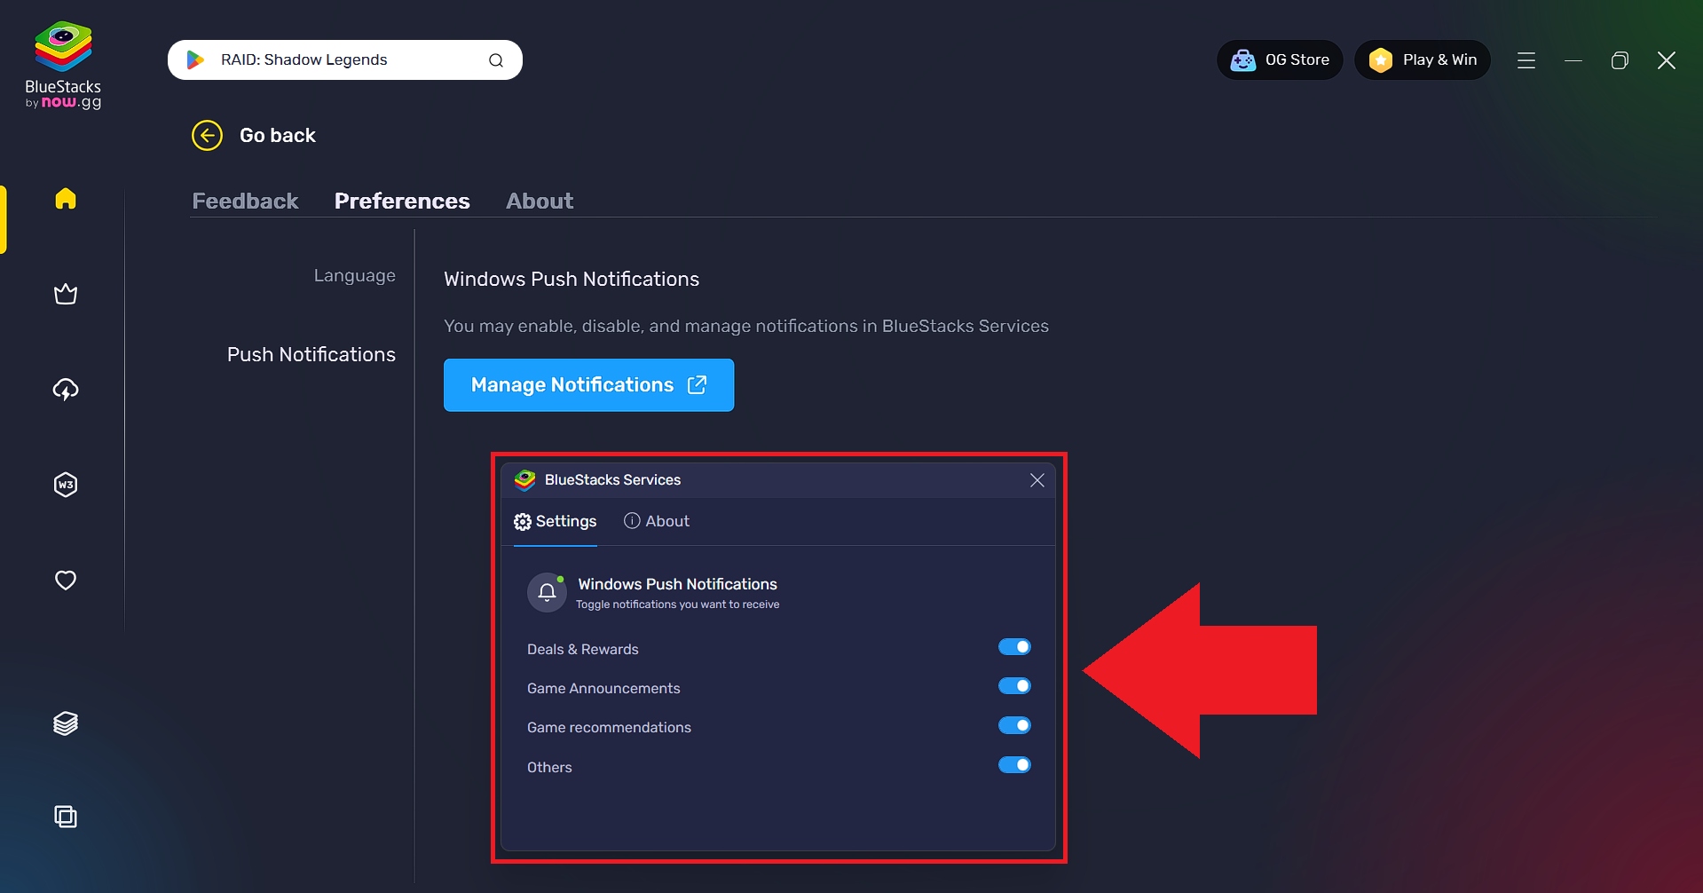The width and height of the screenshot is (1703, 893).
Task: Open the multi-window sidebar icon
Action: tap(66, 817)
